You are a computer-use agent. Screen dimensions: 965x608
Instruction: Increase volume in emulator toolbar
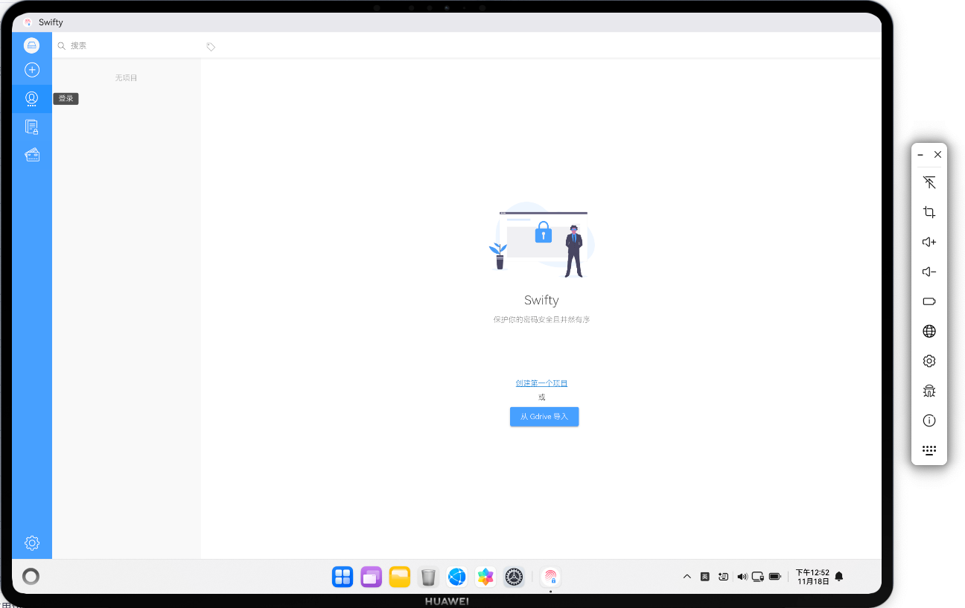[x=929, y=242]
